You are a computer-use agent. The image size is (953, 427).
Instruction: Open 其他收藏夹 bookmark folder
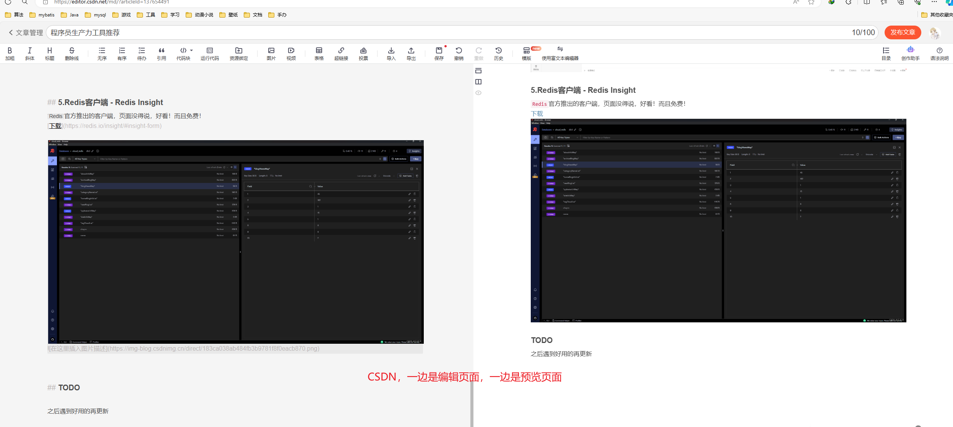click(x=937, y=15)
